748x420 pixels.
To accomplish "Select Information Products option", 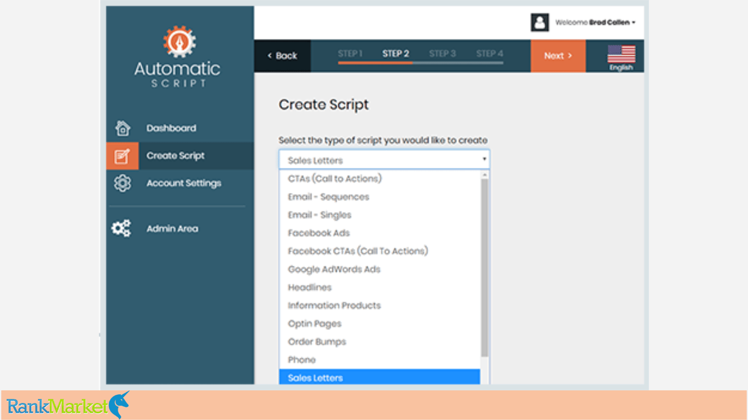I will click(x=379, y=305).
